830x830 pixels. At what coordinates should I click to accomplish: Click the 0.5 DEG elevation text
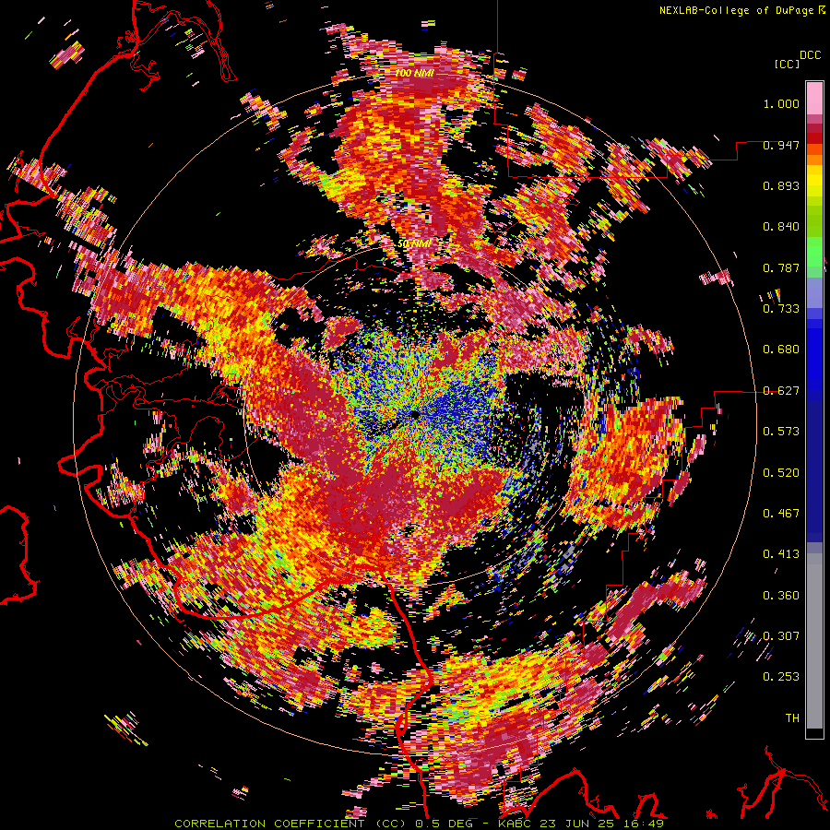pos(444,824)
